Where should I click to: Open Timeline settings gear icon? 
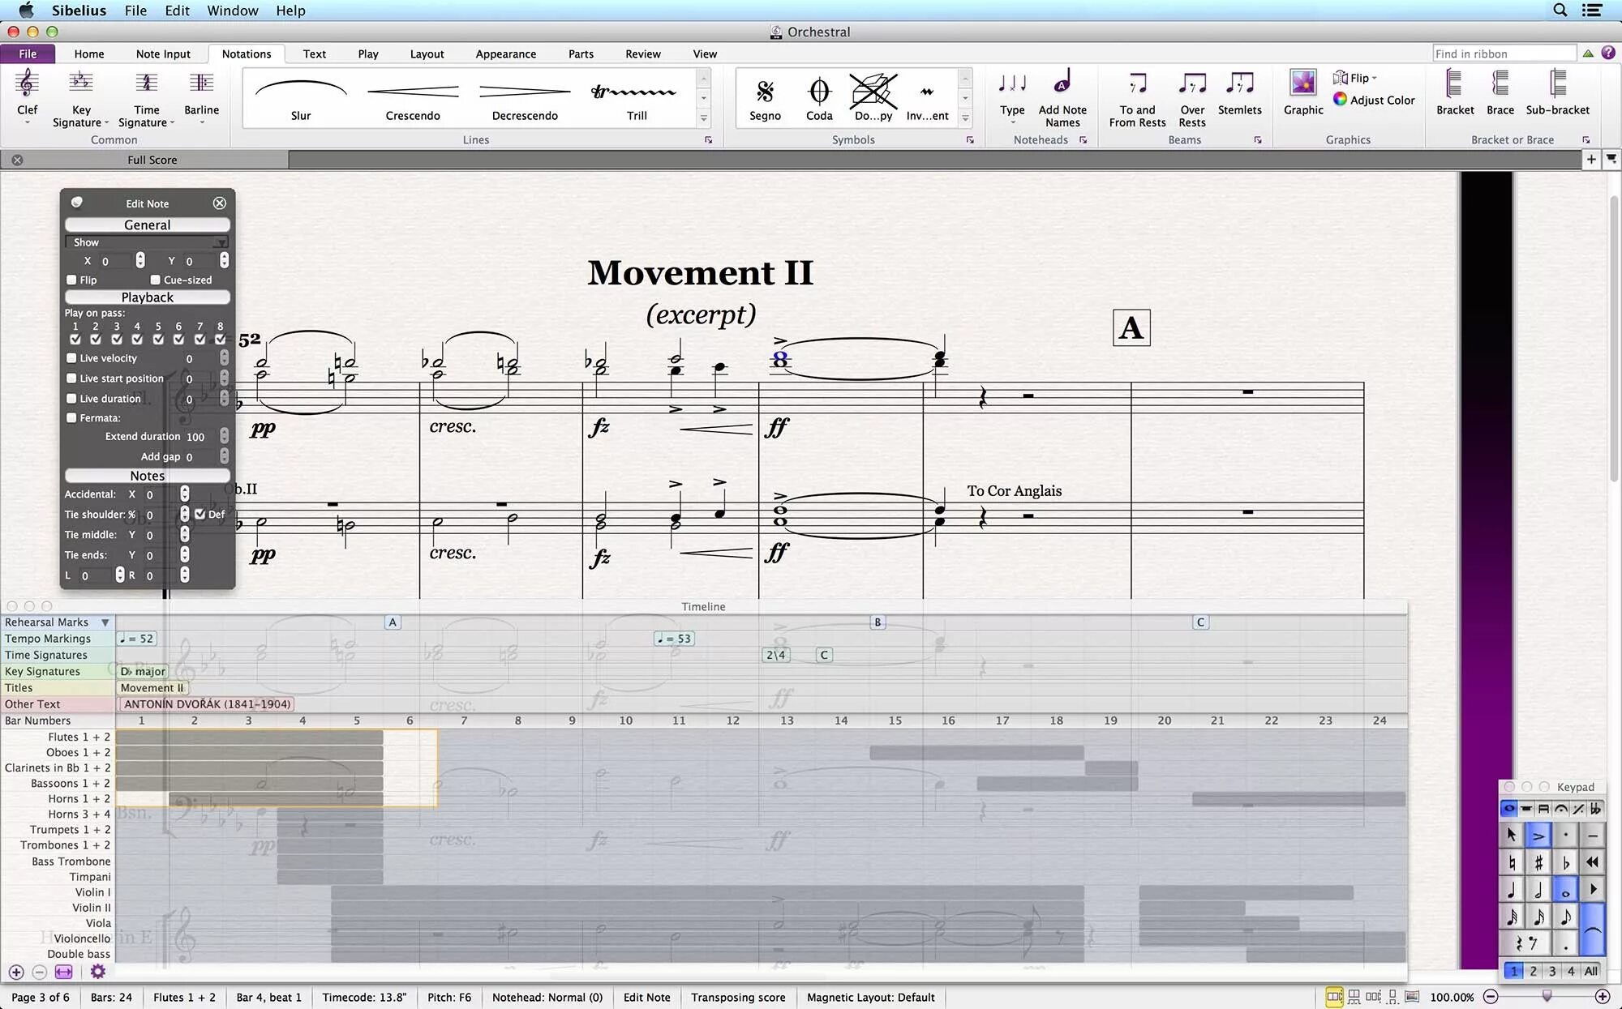pos(97,971)
